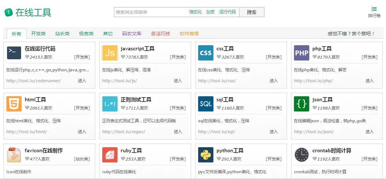Image resolution: width=386 pixels, height=179 pixels.
Task: Click the SQL tool icon
Action: point(206,104)
